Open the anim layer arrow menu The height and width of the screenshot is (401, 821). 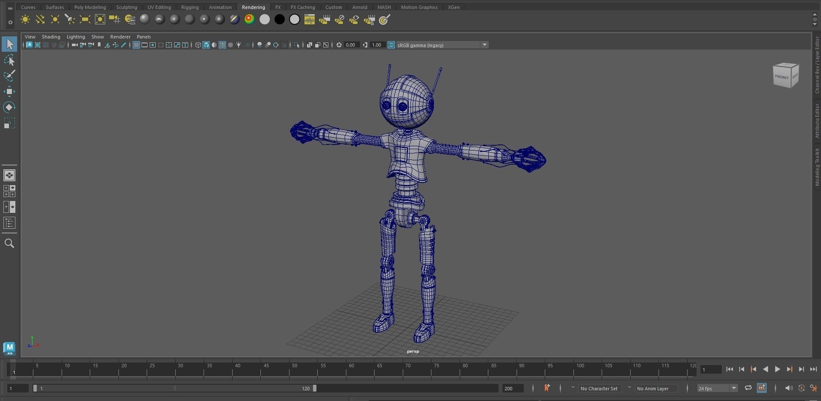629,388
